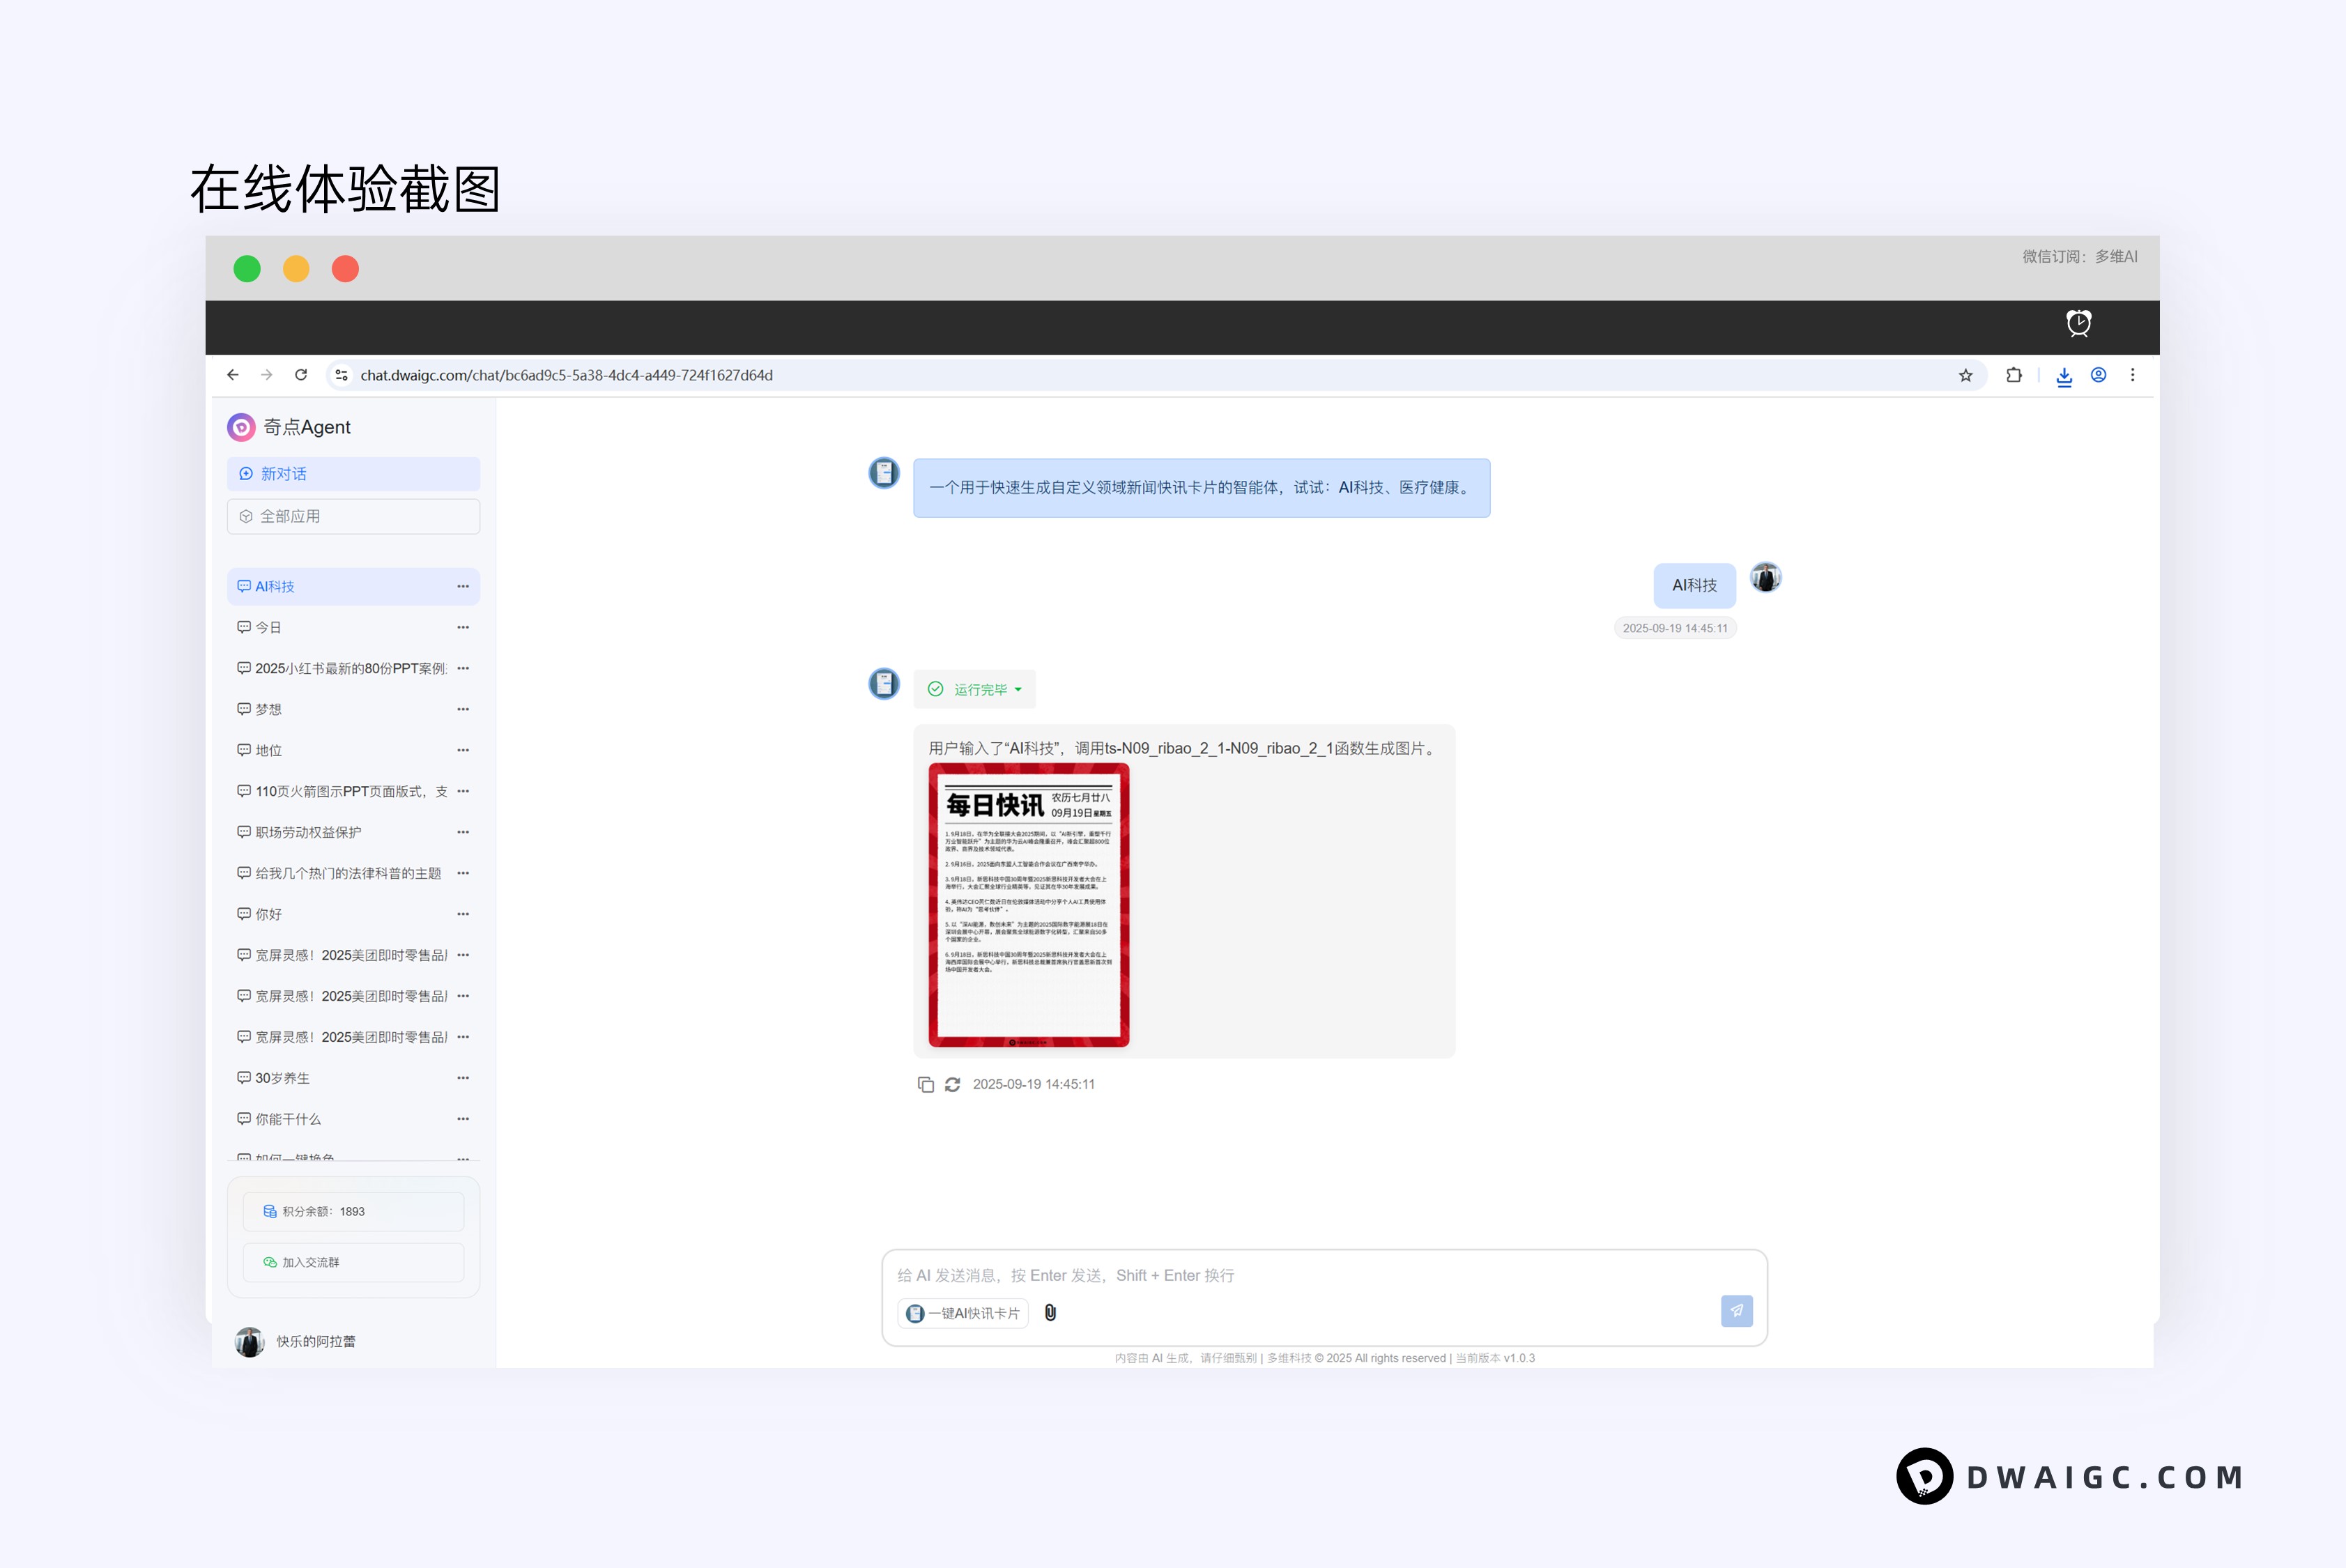The width and height of the screenshot is (2346, 1568).
Task: Open the browser extensions puzzle icon
Action: tap(2013, 375)
